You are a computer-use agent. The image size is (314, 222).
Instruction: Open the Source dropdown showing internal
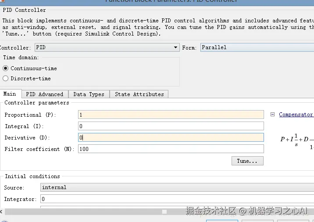click(x=177, y=187)
